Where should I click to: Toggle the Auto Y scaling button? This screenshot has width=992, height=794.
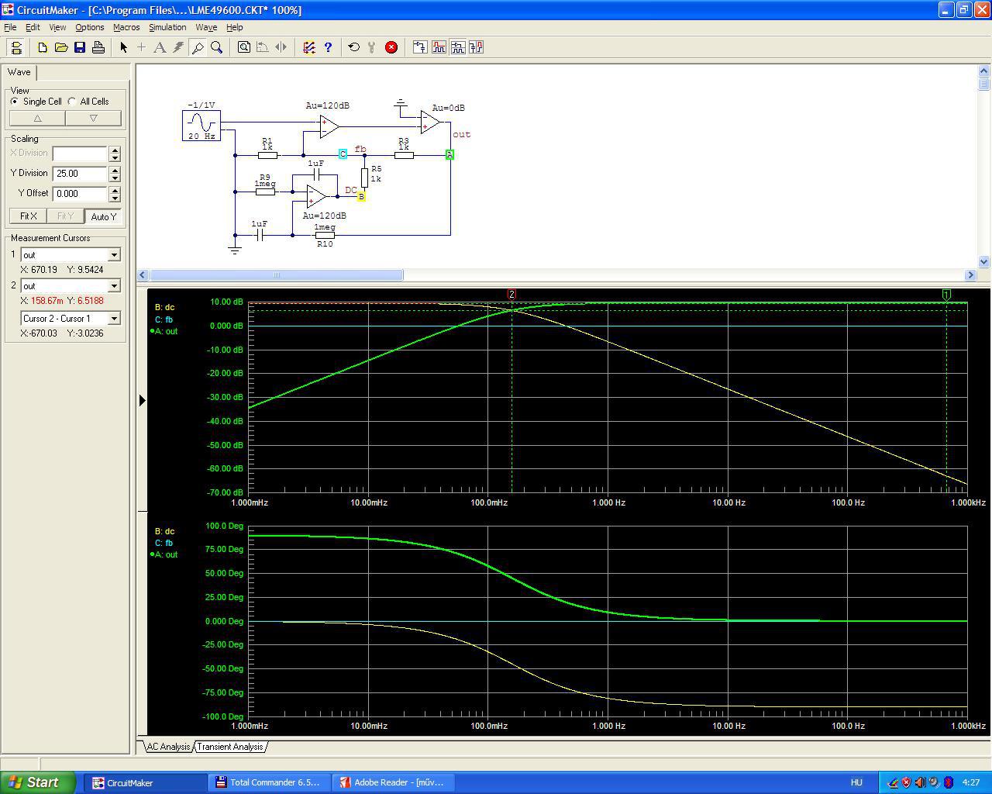(103, 216)
